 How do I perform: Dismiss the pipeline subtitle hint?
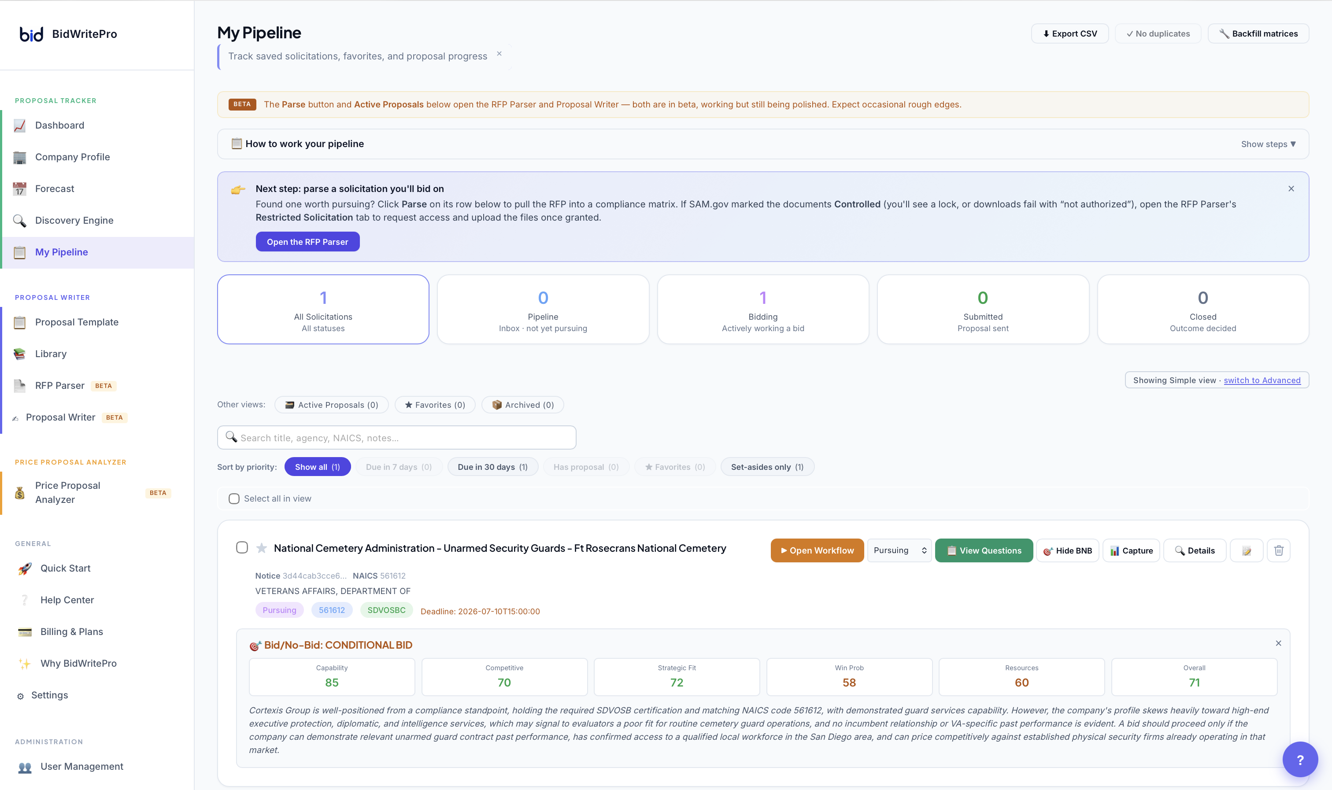[499, 54]
